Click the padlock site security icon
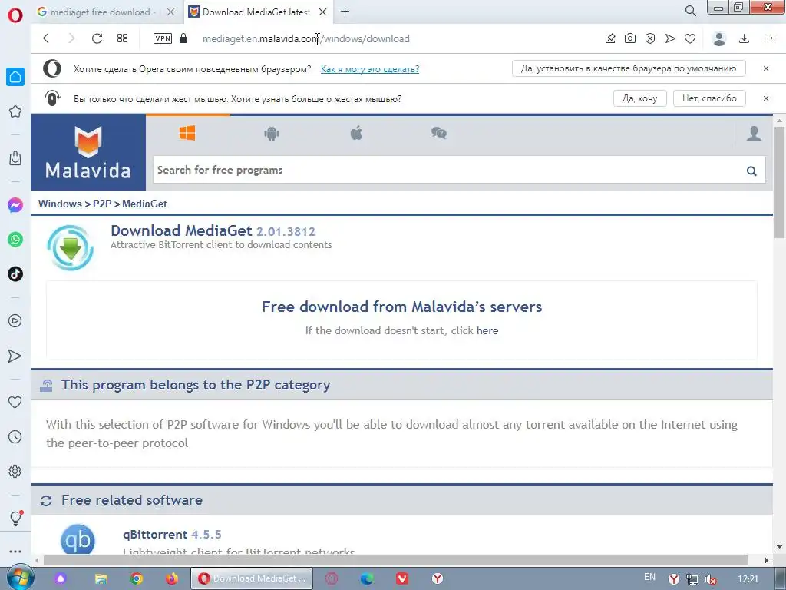The image size is (786, 590). pos(183,38)
